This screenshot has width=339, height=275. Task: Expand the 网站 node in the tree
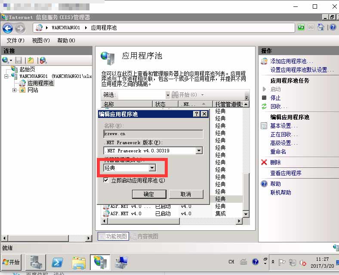14,90
